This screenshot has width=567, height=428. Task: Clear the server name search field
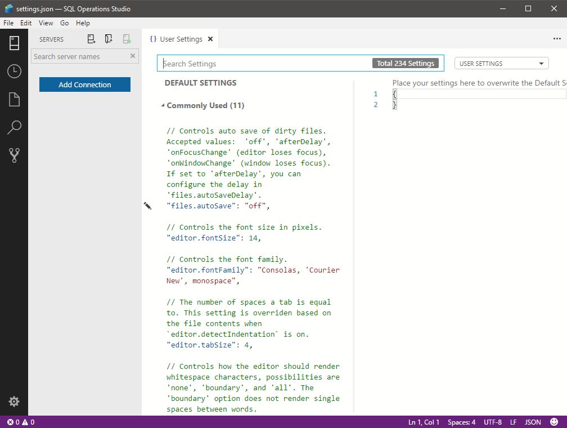(133, 56)
